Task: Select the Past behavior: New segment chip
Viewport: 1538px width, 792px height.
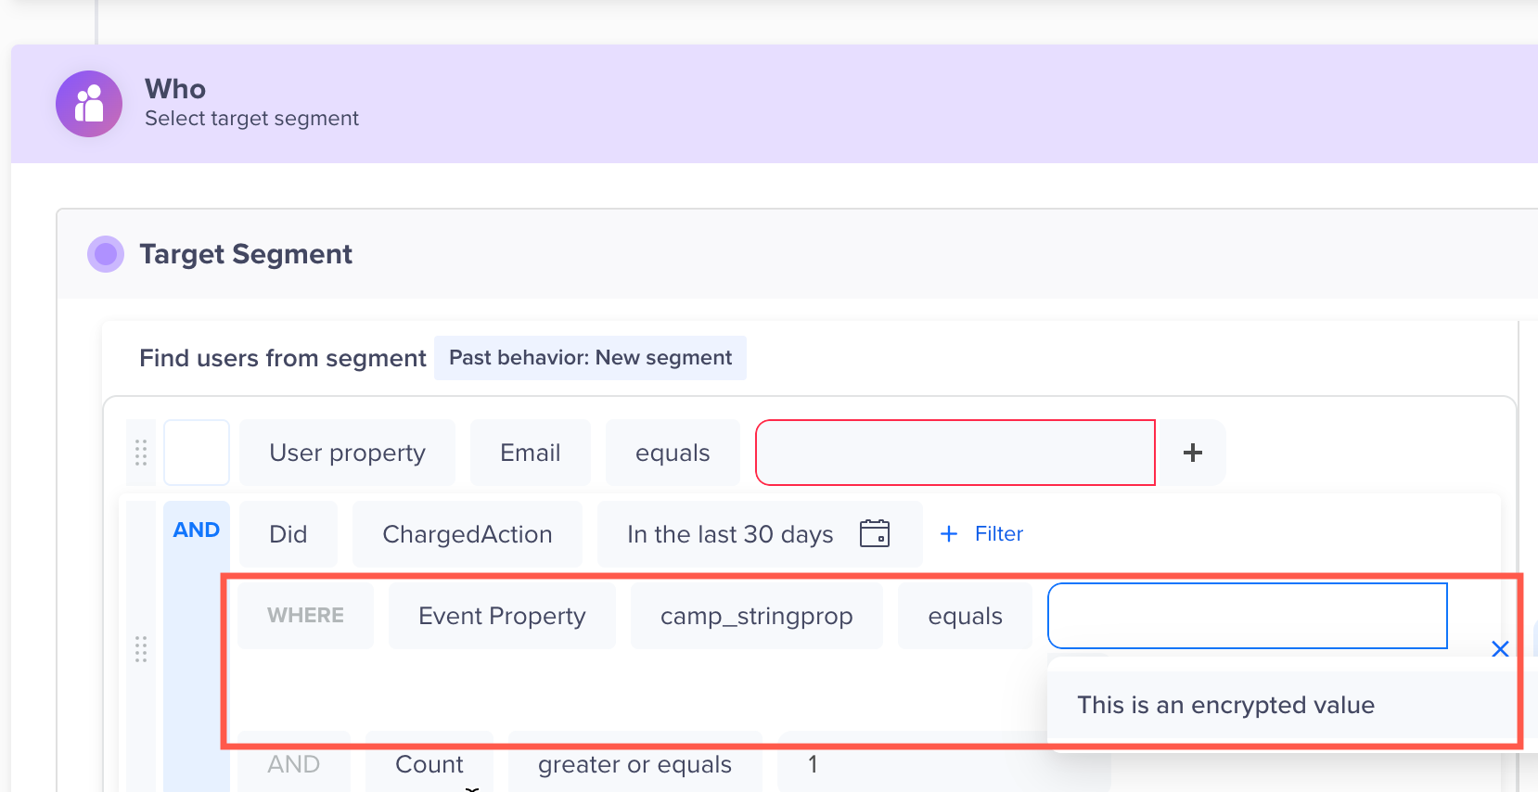Action: click(590, 357)
